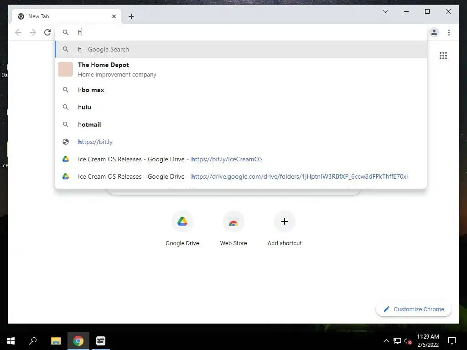The image size is (467, 350).
Task: Pick the 'hbo max' search suggestion
Action: click(241, 90)
